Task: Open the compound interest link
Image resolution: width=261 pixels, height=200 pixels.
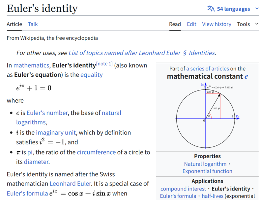Action: coord(183,189)
